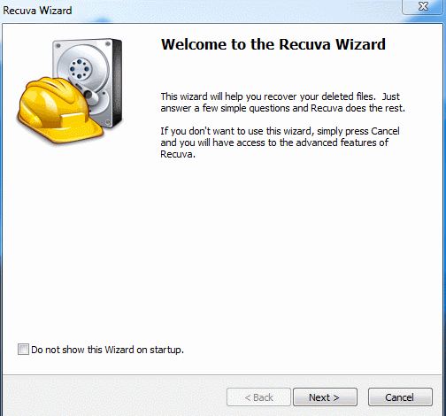Click the drive's read arm pivot

tap(88, 95)
